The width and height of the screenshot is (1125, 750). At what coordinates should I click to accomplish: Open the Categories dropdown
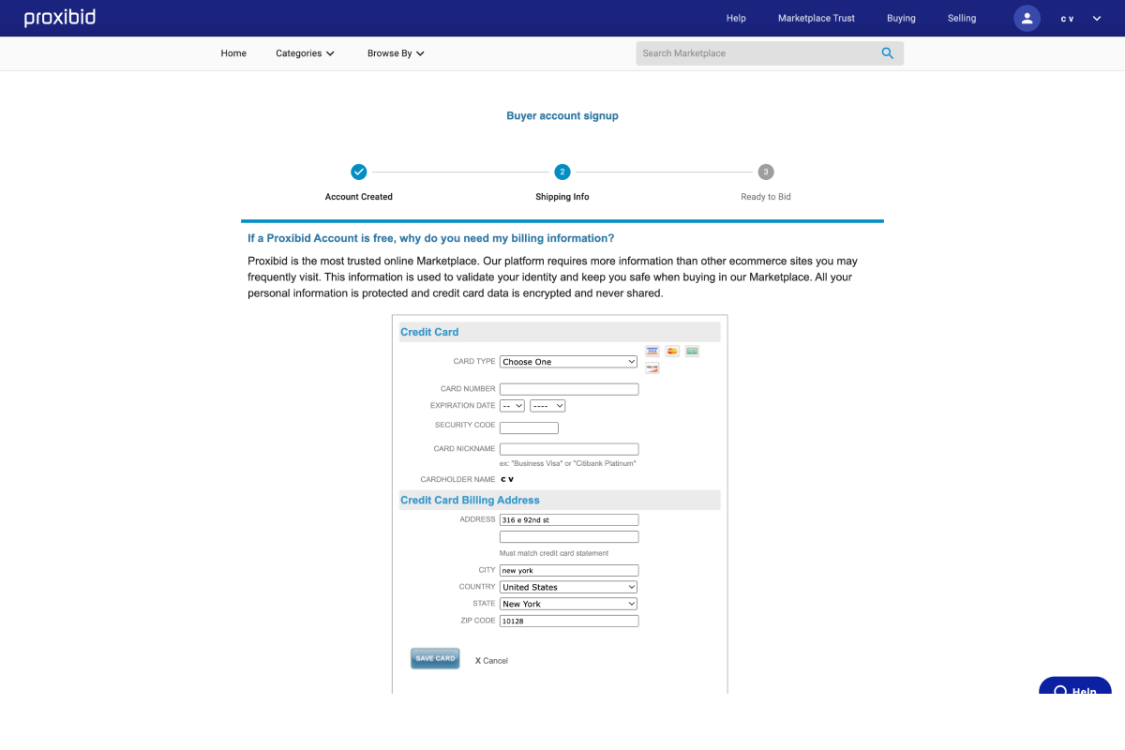pyautogui.click(x=305, y=53)
